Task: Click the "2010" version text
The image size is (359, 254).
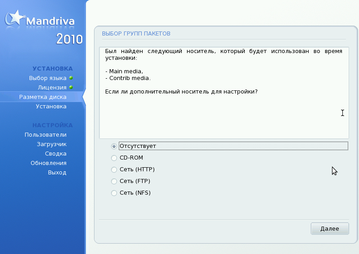Action: pyautogui.click(x=69, y=39)
